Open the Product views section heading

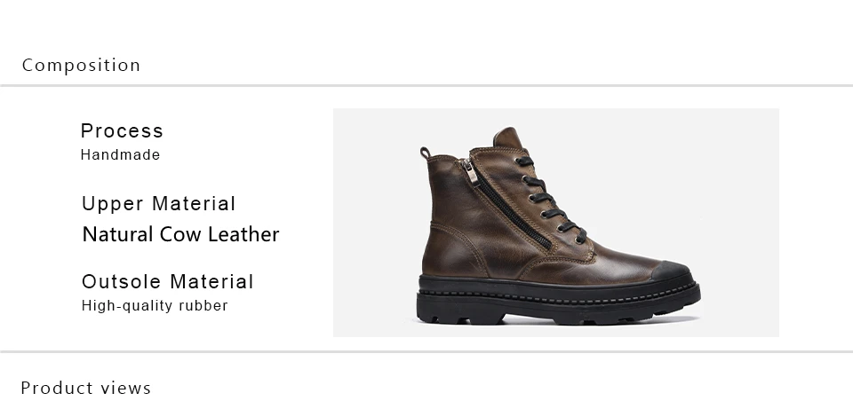click(x=86, y=388)
